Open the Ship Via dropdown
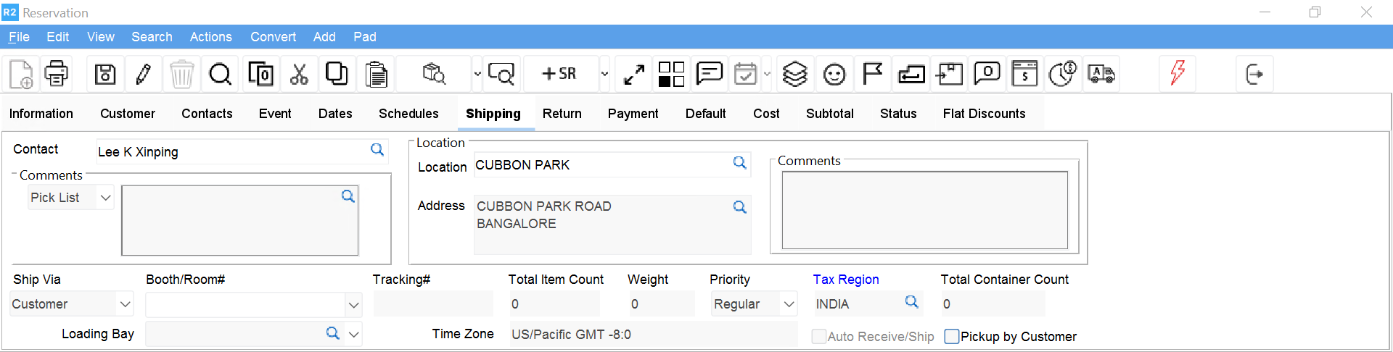The height and width of the screenshot is (352, 1393). coord(125,304)
